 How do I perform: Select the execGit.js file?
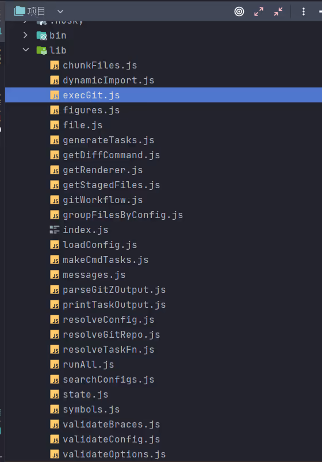[x=91, y=95]
